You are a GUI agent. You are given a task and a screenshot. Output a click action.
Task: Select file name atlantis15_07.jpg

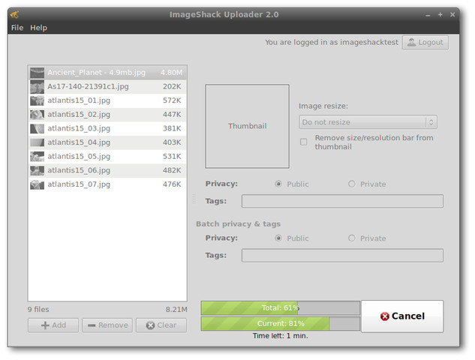(x=79, y=184)
